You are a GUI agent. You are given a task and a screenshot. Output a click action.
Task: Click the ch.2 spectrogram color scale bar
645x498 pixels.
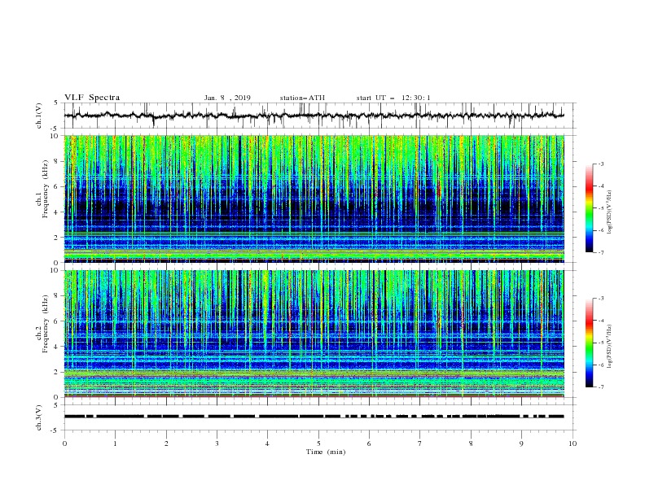coord(589,343)
